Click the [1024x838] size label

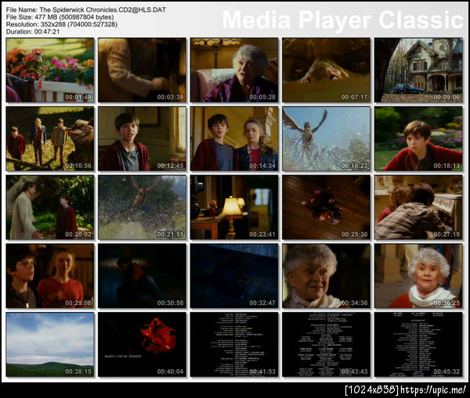[372, 389]
